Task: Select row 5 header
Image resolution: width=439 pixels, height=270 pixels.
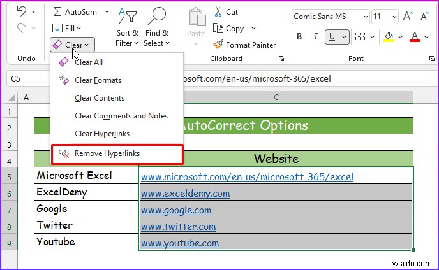Action: click(x=9, y=177)
